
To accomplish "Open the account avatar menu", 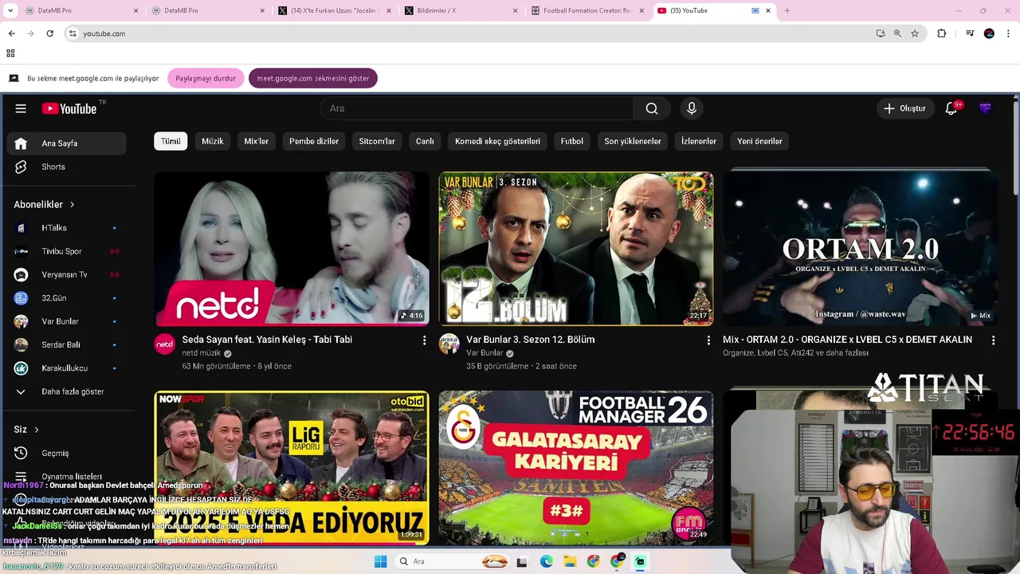I will click(x=986, y=108).
